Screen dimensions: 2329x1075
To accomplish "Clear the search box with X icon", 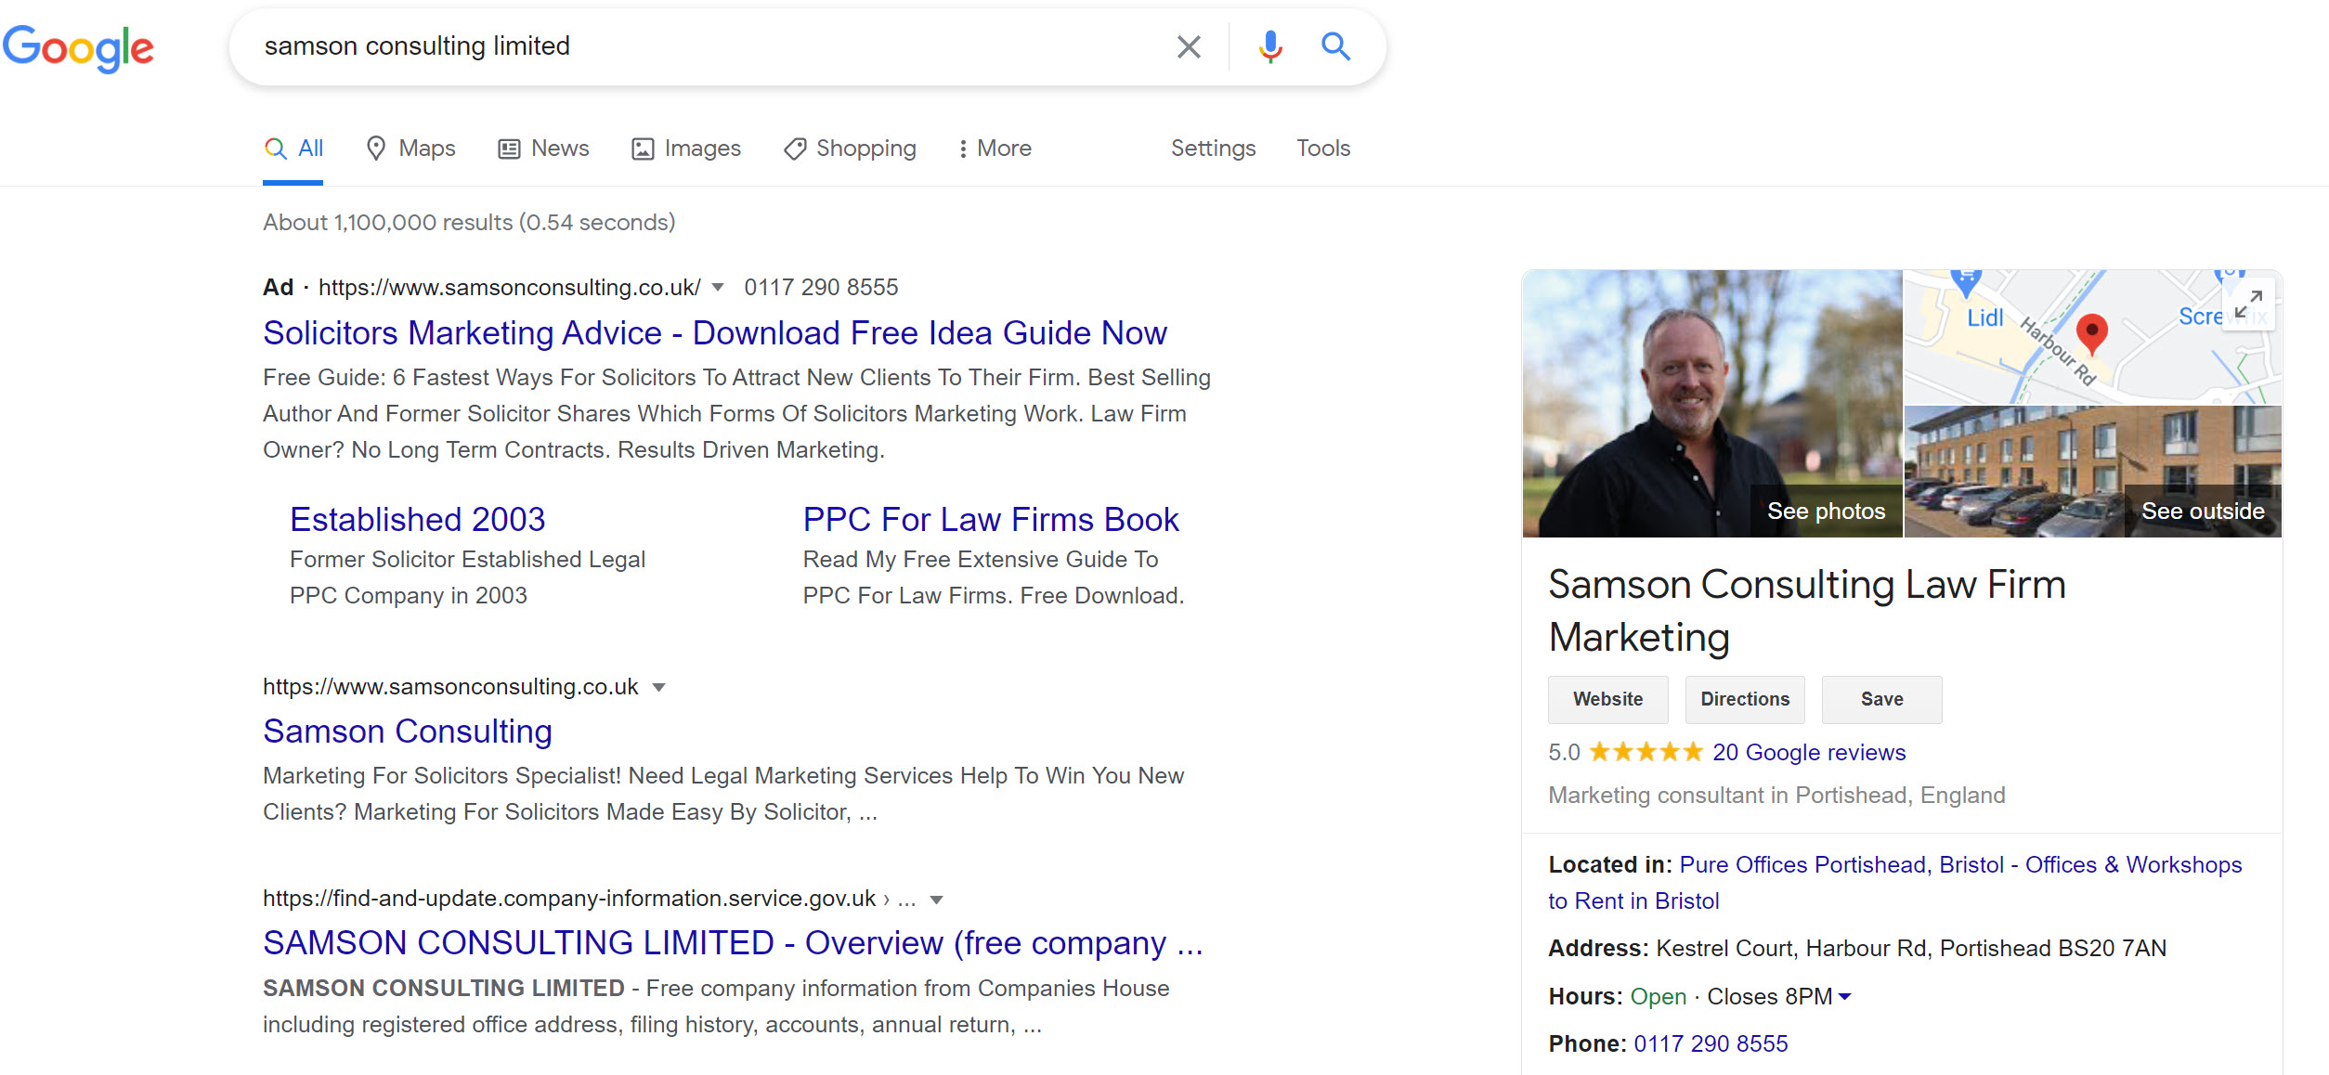I will [x=1189, y=46].
